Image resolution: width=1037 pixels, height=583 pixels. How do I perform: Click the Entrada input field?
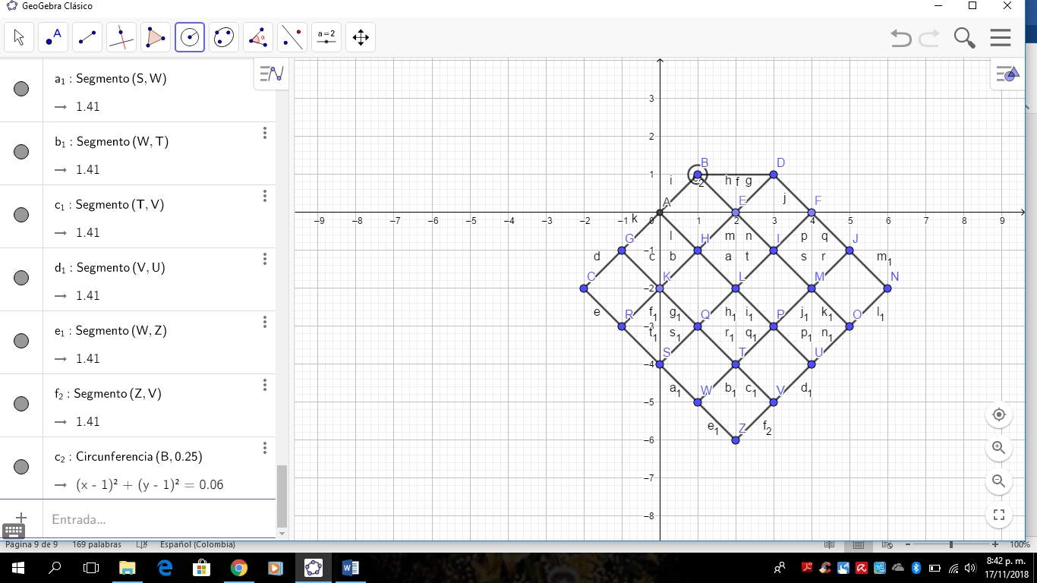pos(152,519)
